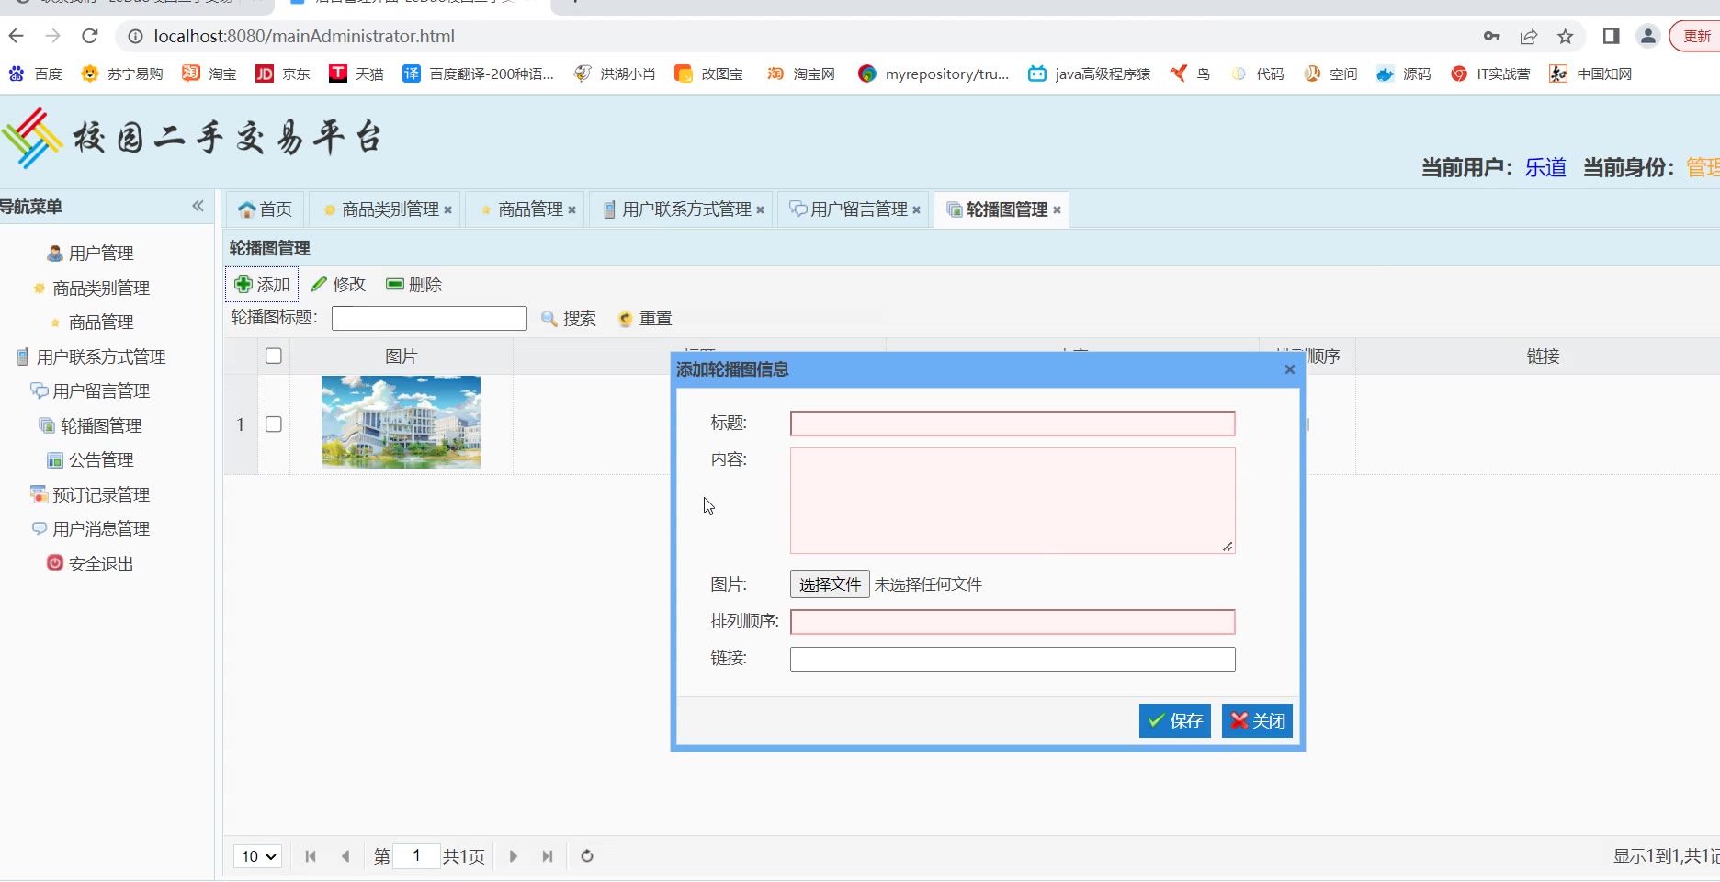Screen dimensions: 1720x882
Task: Click the carousel image thumbnail in row 1
Action: (x=401, y=423)
